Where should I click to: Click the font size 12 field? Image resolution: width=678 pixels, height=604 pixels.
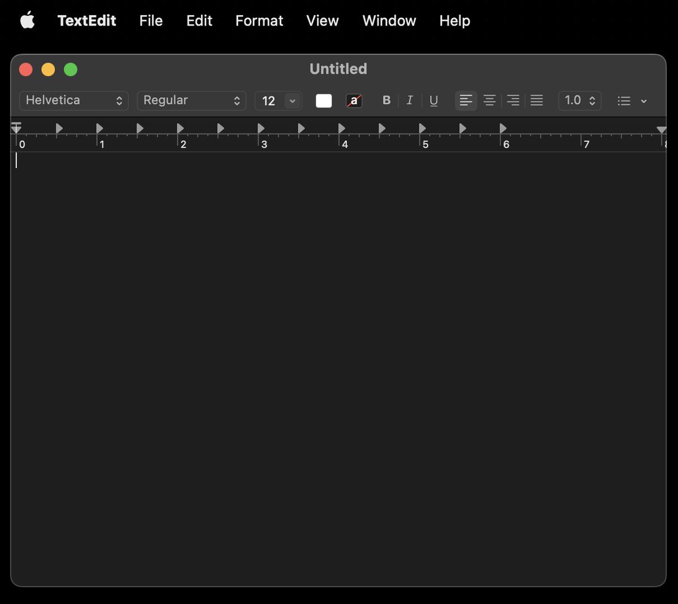pos(270,101)
